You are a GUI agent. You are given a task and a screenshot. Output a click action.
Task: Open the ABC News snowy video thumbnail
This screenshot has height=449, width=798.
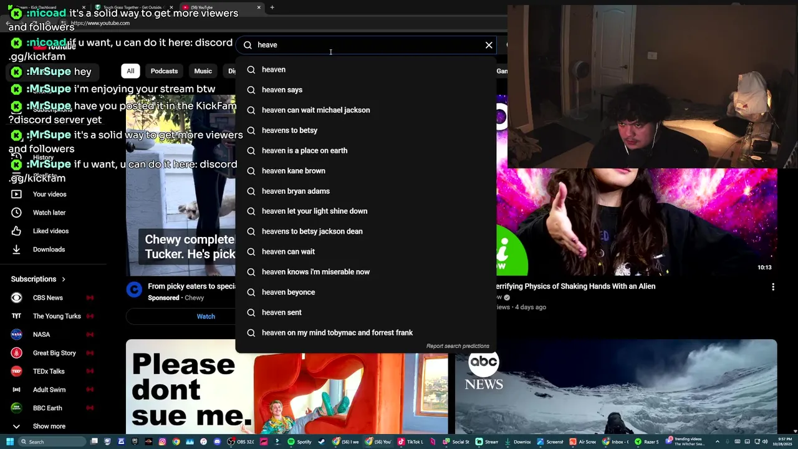(x=616, y=387)
